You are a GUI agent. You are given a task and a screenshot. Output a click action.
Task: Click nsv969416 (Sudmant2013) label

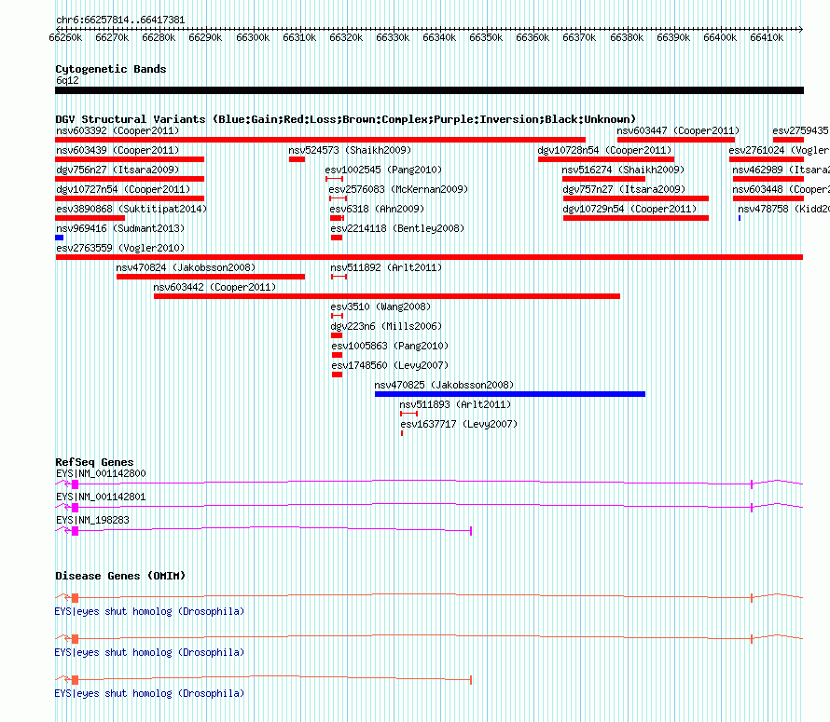(120, 228)
